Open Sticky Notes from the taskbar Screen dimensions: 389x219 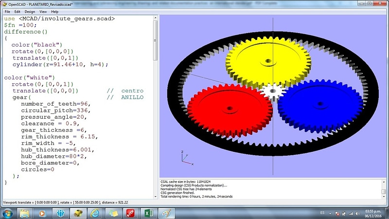pyautogui.click(x=113, y=213)
